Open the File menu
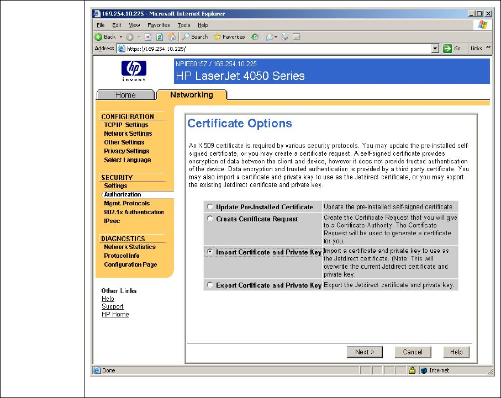The height and width of the screenshot is (398, 501). [101, 25]
